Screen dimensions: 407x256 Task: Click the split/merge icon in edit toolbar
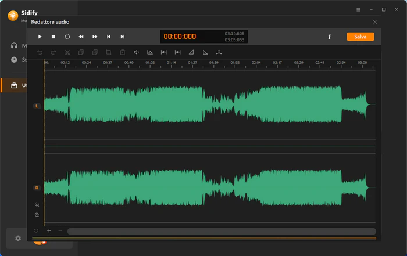219,52
